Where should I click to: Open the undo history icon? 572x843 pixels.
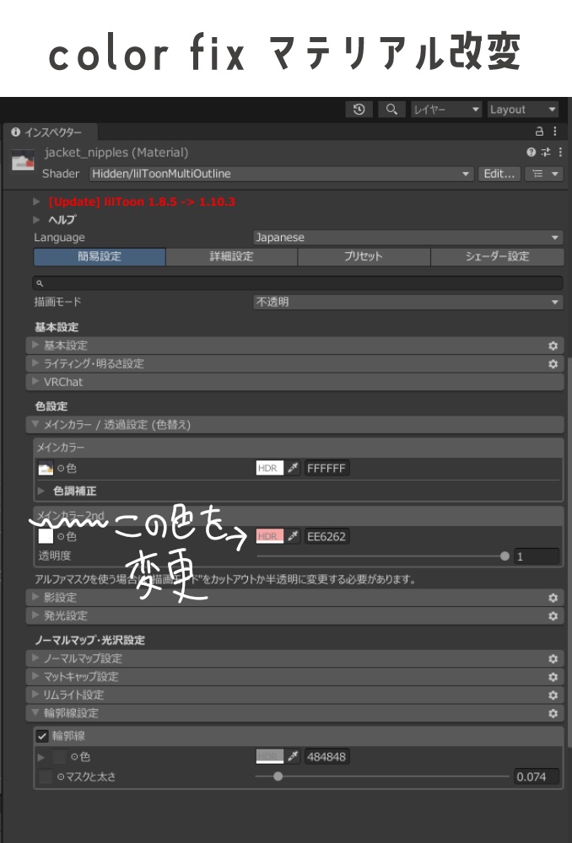click(x=359, y=110)
